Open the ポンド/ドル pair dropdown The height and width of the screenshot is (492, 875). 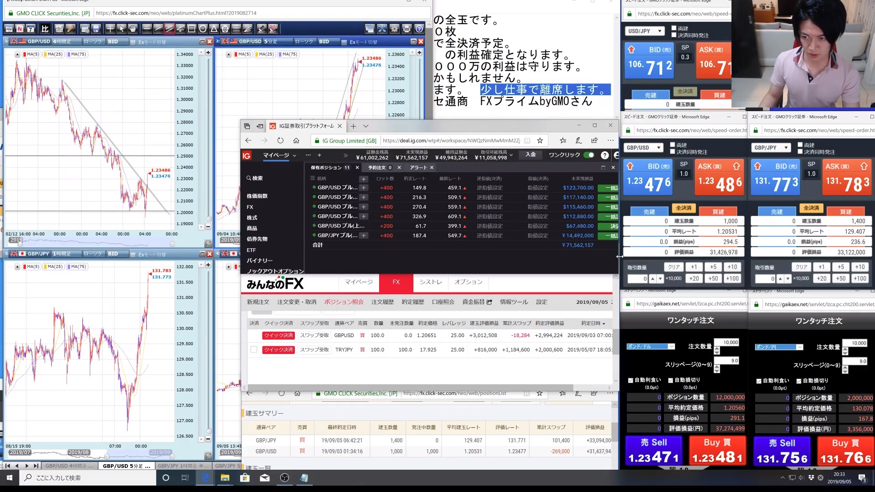coord(650,347)
